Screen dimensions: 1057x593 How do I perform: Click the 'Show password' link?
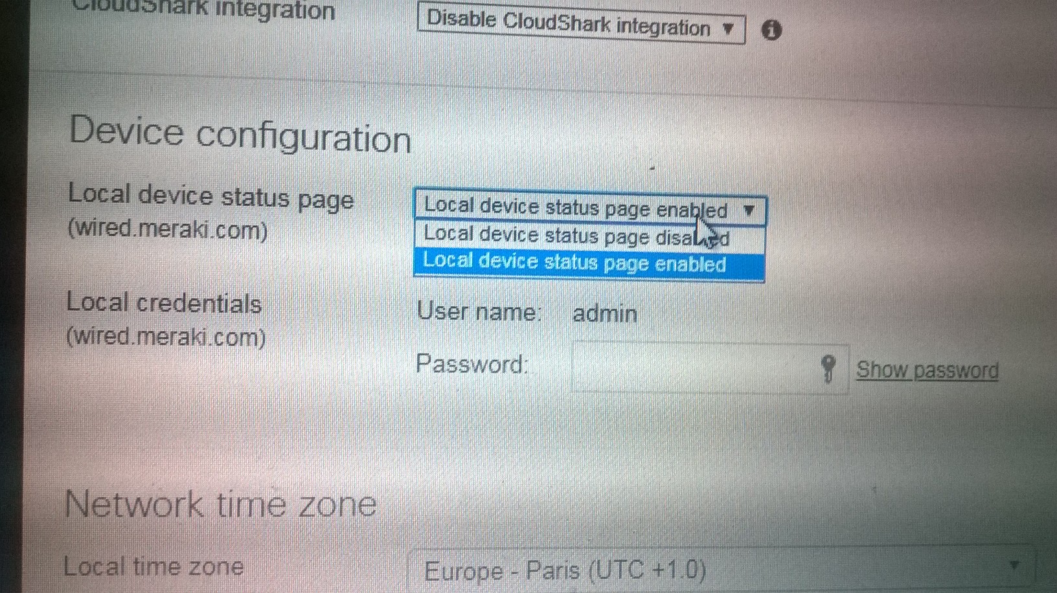pos(927,369)
